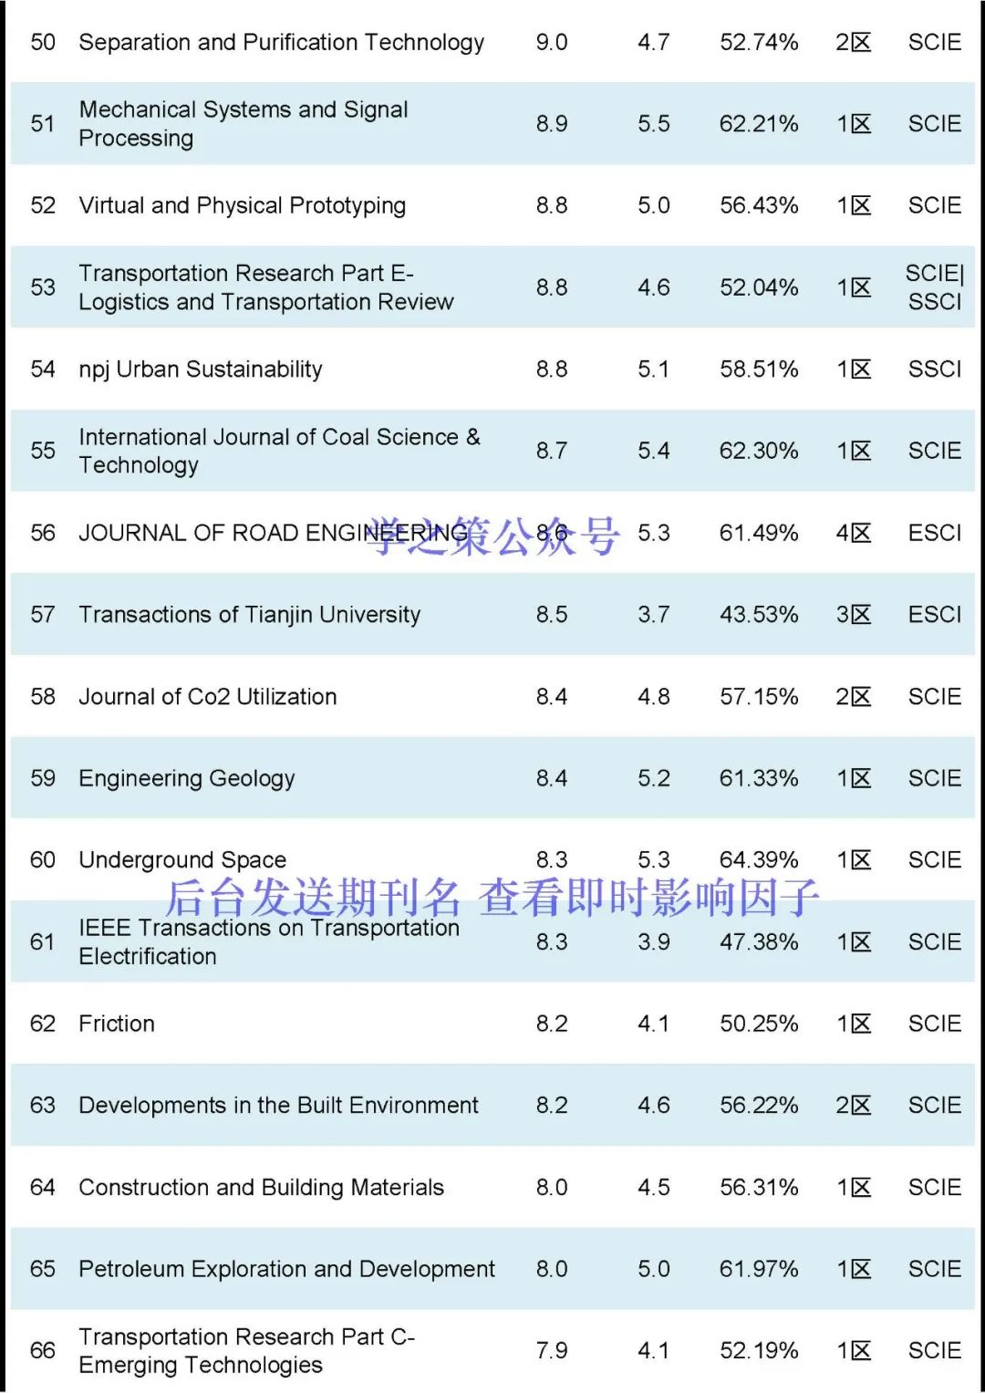Click the 学之策公众号 watermark text

pyautogui.click(x=493, y=535)
